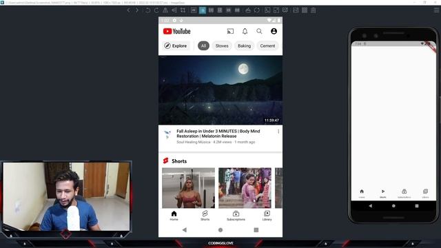Screen dimensions: 441x248
Task: Click the emulator's home navigation circle
Action: [x=393, y=206]
